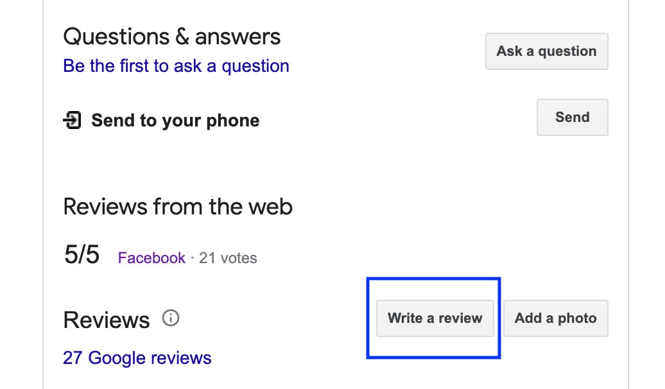The image size is (665, 389).
Task: Open the 27 Google reviews link
Action: pyautogui.click(x=137, y=358)
